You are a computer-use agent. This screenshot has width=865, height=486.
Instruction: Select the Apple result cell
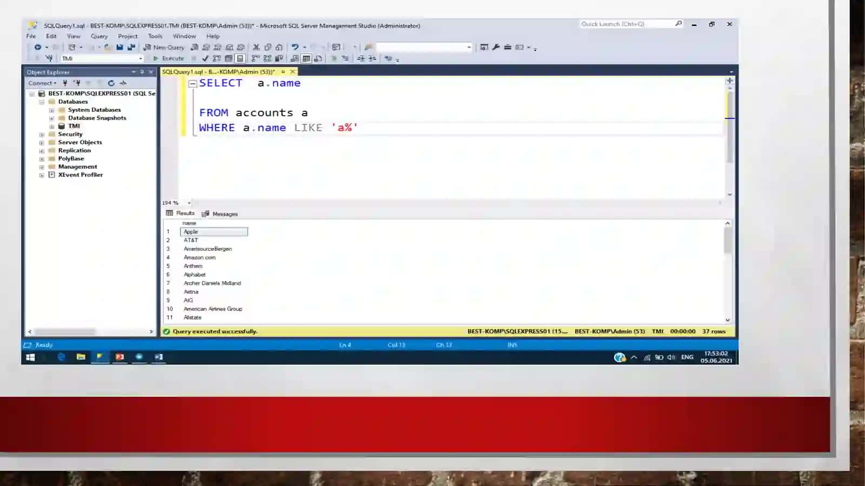point(214,231)
